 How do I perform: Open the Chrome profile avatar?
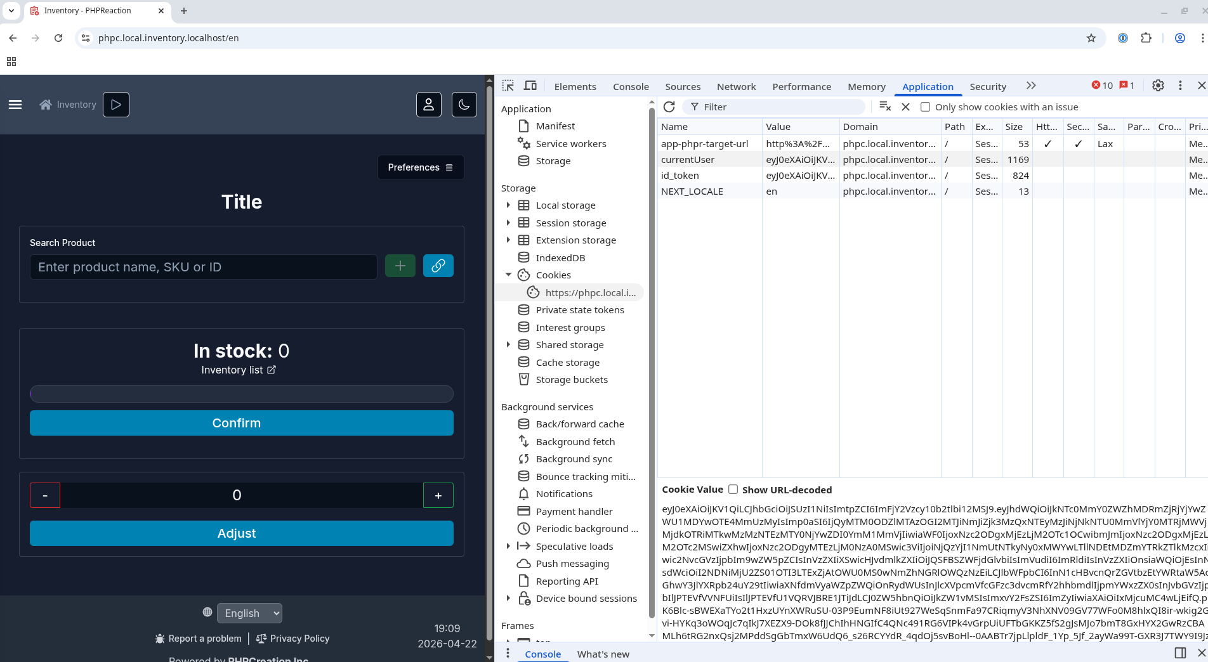tap(1180, 38)
